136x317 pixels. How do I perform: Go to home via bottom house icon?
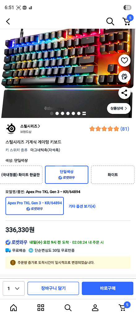coord(14,307)
